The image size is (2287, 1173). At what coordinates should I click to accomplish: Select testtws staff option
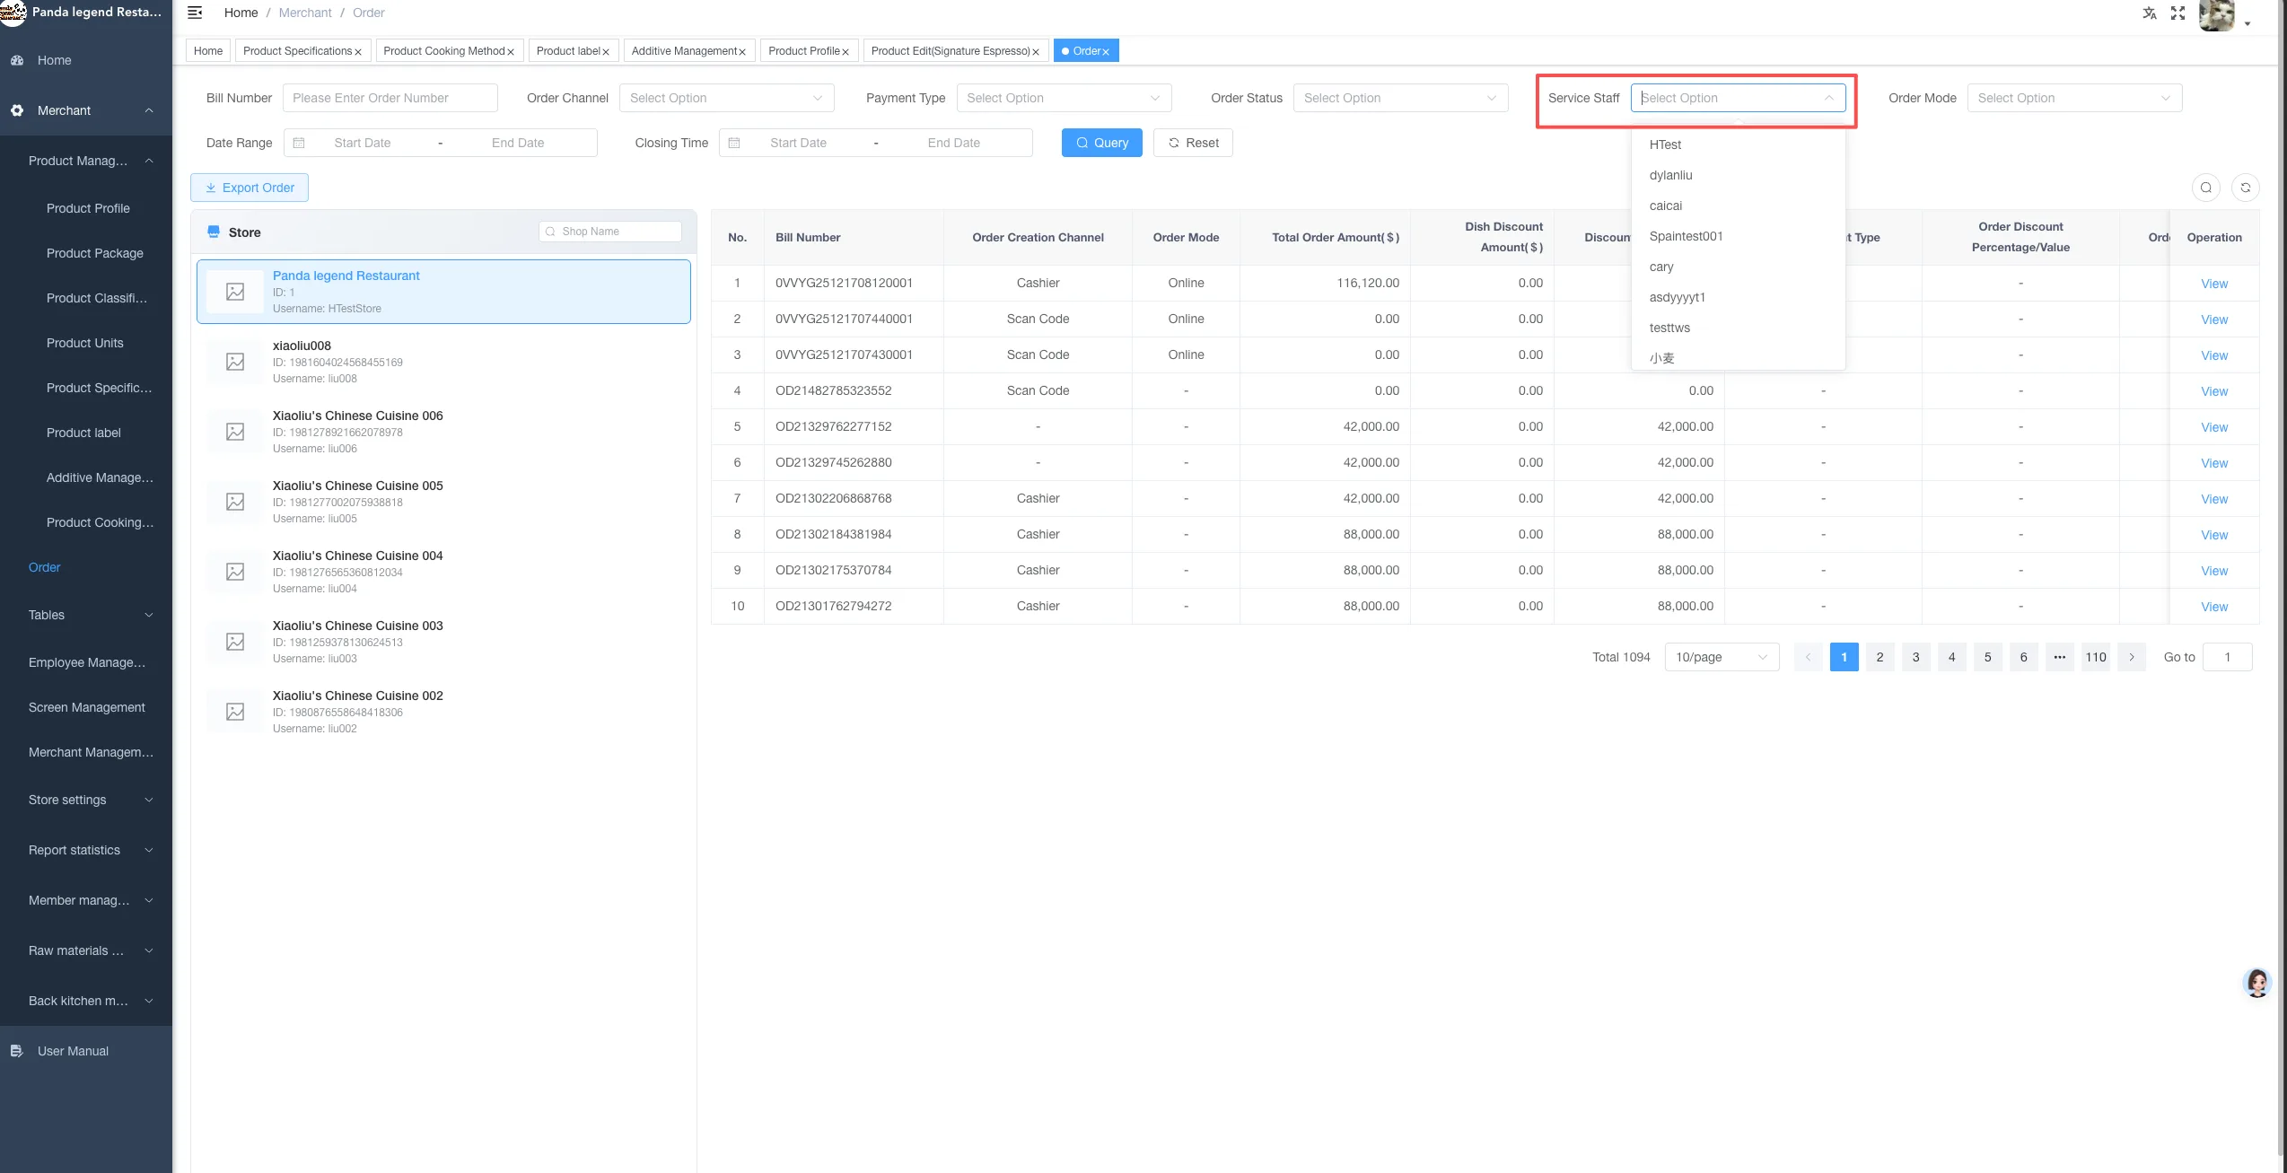pyautogui.click(x=1738, y=328)
